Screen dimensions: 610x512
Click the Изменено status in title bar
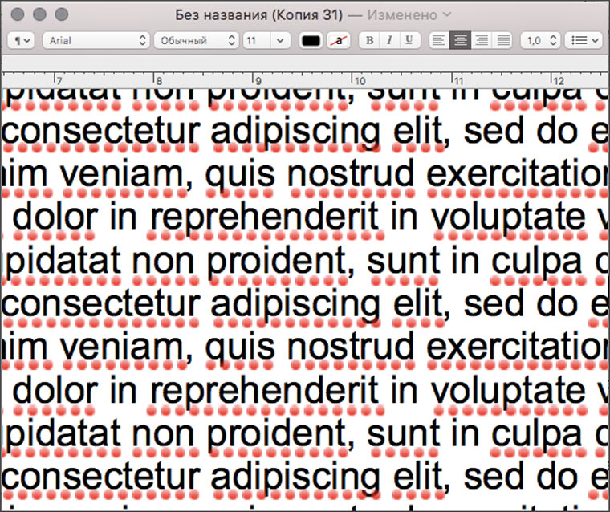tap(402, 15)
